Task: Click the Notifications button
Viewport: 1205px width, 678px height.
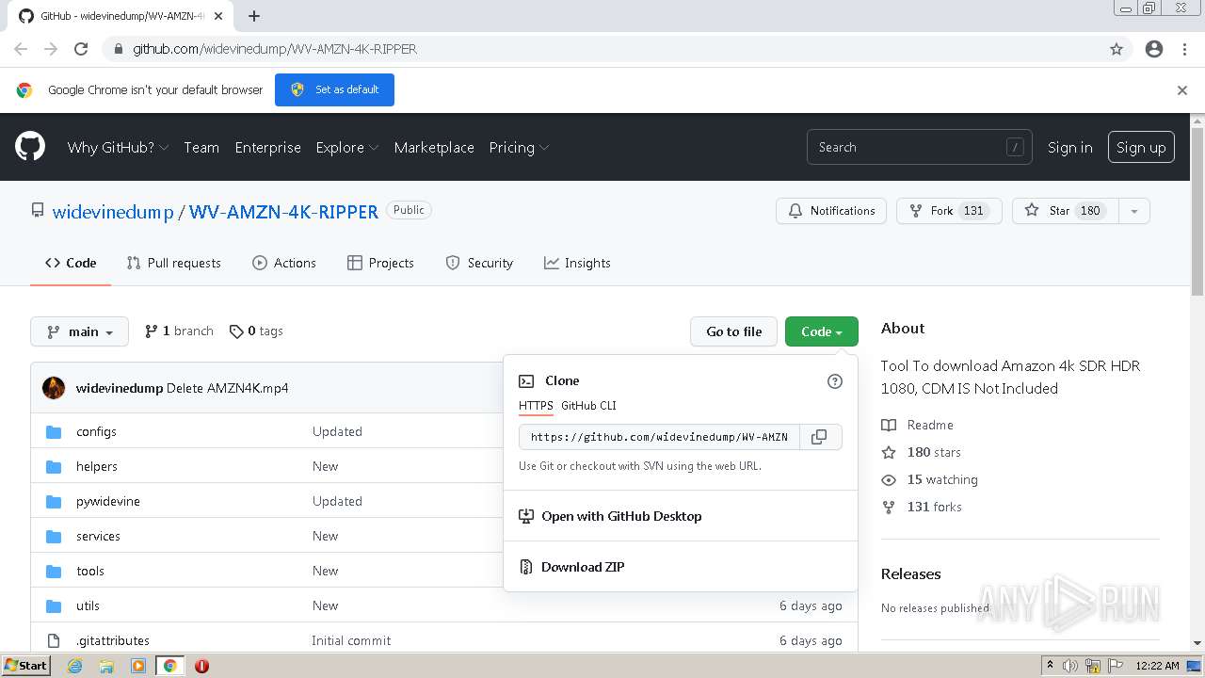Action: coord(832,211)
